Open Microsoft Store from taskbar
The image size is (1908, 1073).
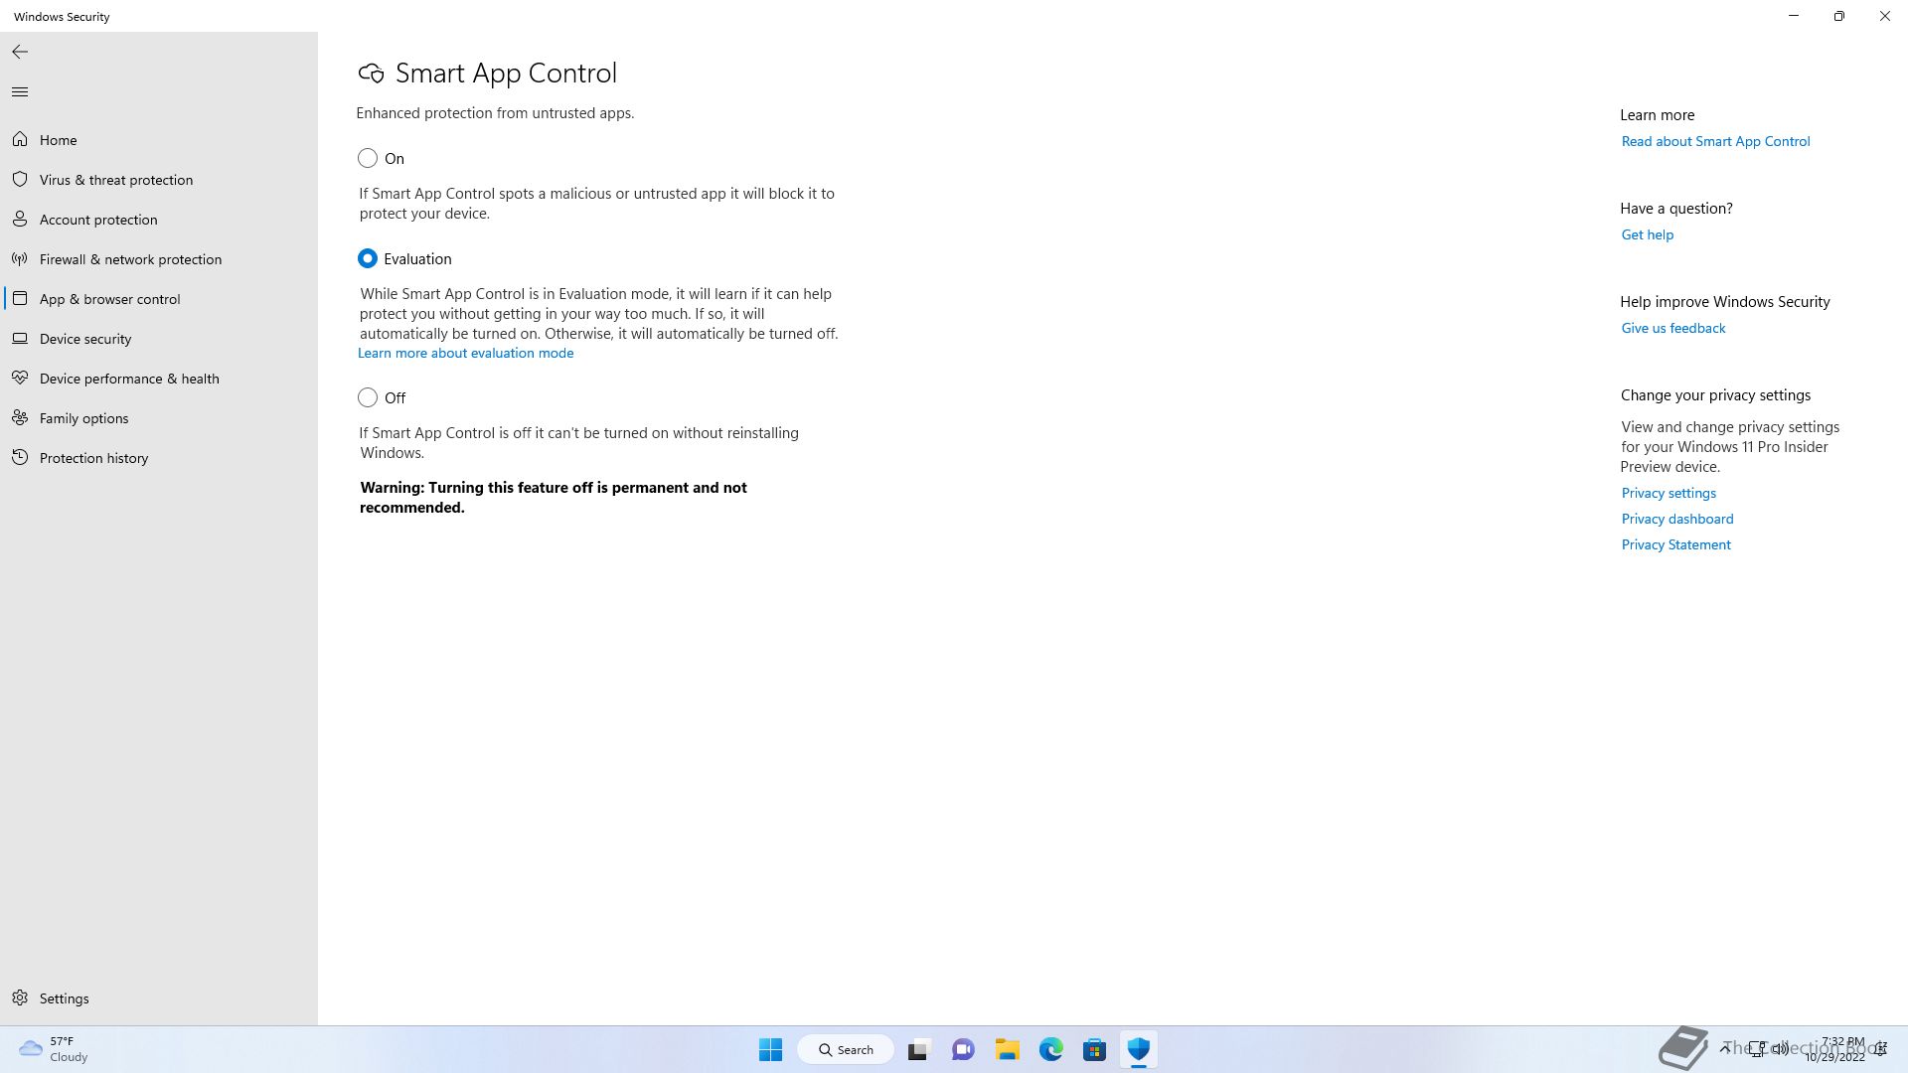(1095, 1049)
